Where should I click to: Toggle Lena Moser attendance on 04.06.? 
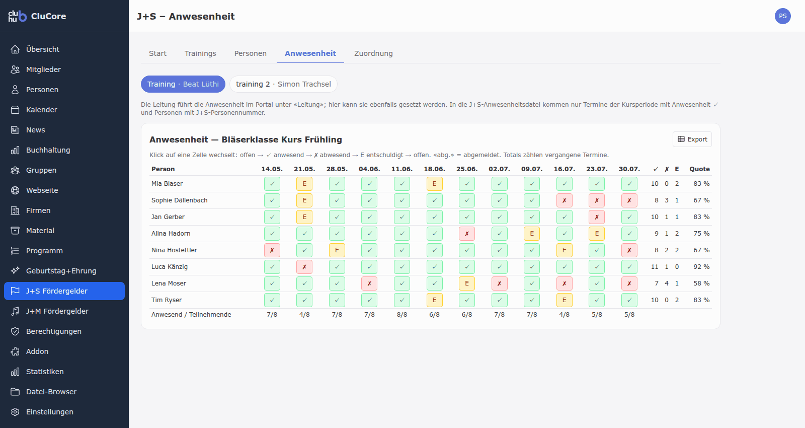pyautogui.click(x=369, y=283)
